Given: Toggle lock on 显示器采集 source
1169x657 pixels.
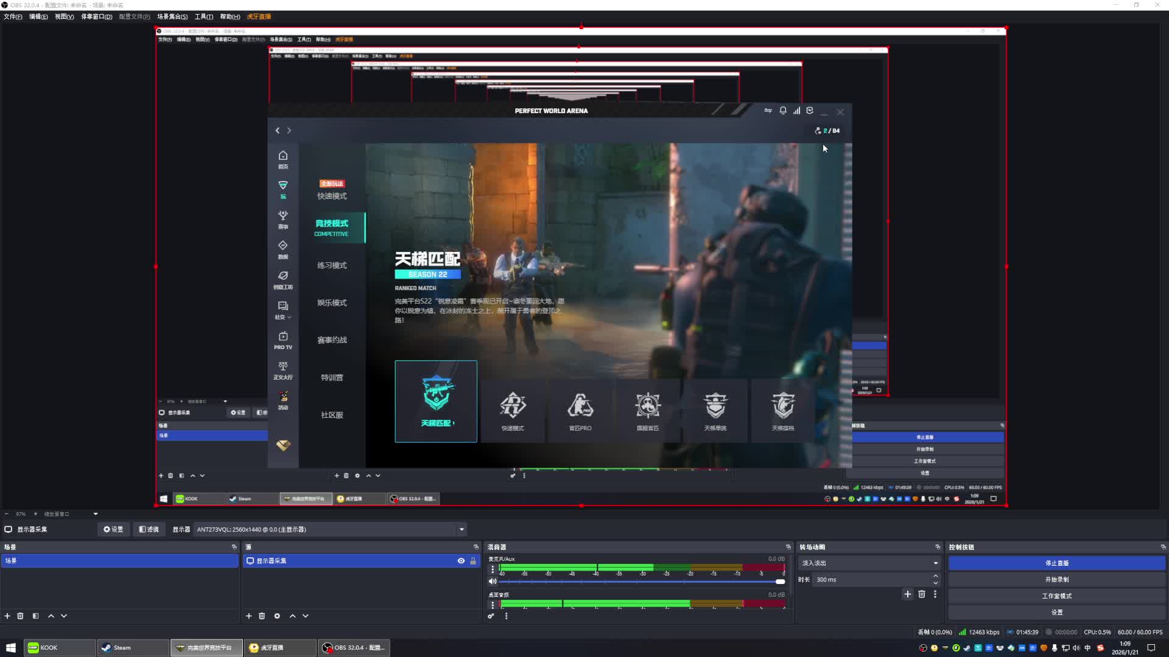Looking at the screenshot, I should pos(473,561).
